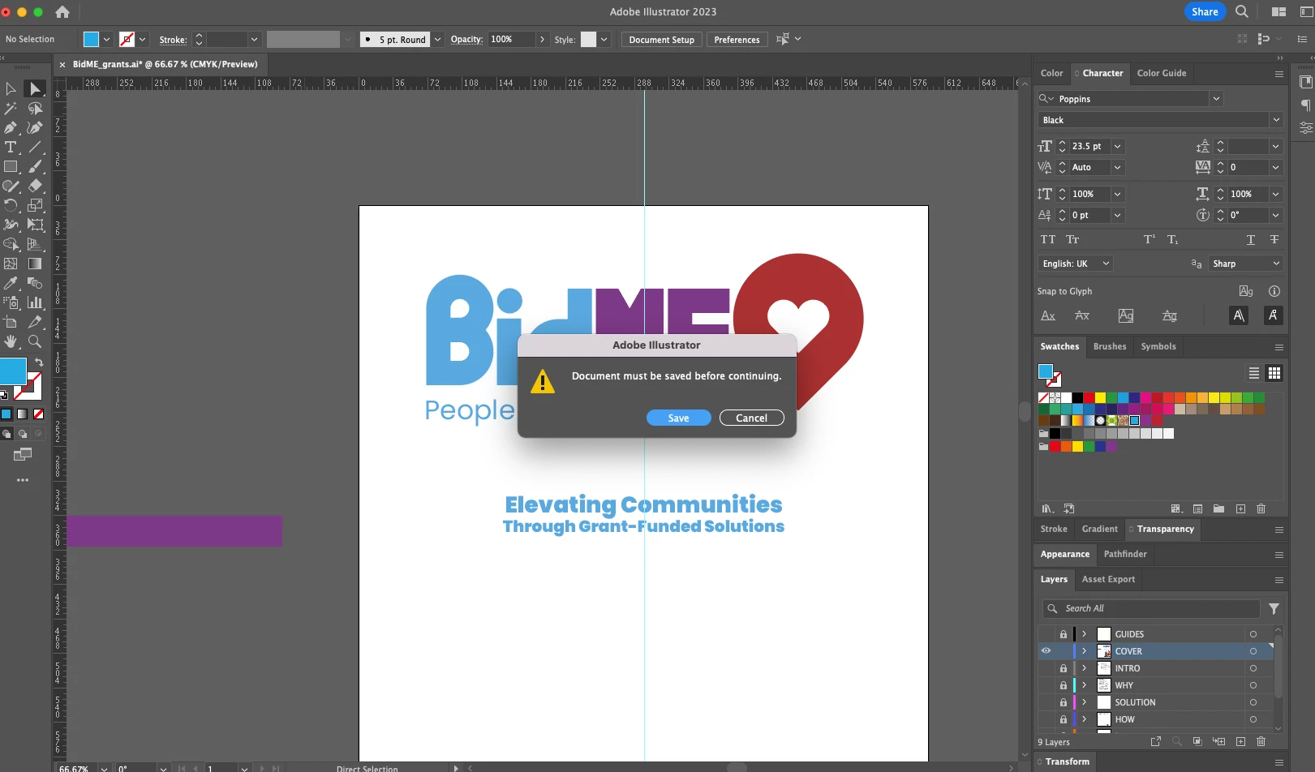
Task: Unlock the INTRO layer
Action: [1064, 668]
